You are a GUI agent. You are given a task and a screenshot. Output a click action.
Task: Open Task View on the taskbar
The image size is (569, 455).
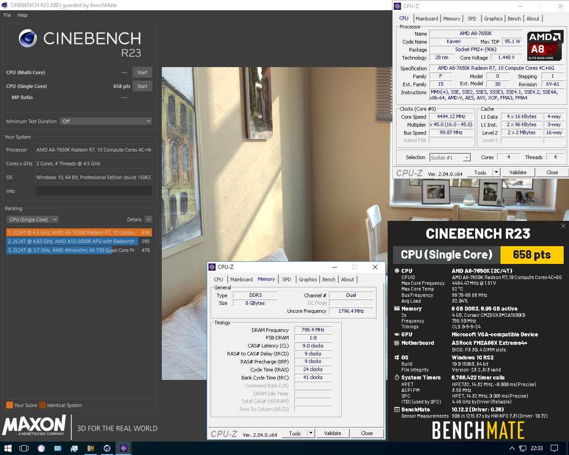point(24,448)
